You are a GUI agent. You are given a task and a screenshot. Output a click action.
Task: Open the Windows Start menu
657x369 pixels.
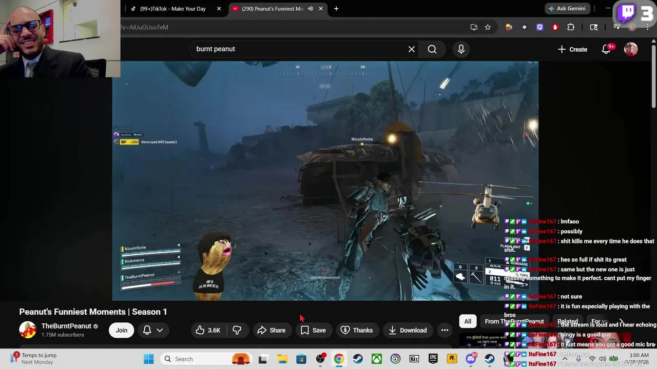click(148, 359)
